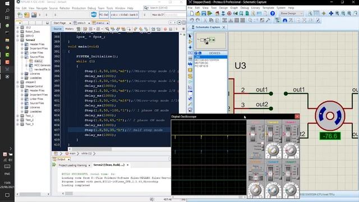Select the Junction Dot mode tool
359x202 pixels.
pyautogui.click(x=190, y=47)
